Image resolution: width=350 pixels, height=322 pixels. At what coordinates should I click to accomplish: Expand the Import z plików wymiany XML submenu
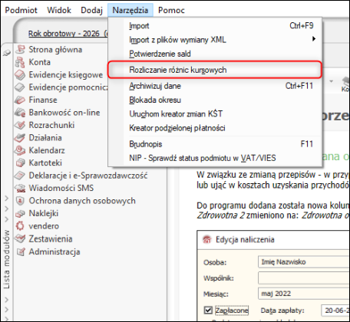coord(215,40)
